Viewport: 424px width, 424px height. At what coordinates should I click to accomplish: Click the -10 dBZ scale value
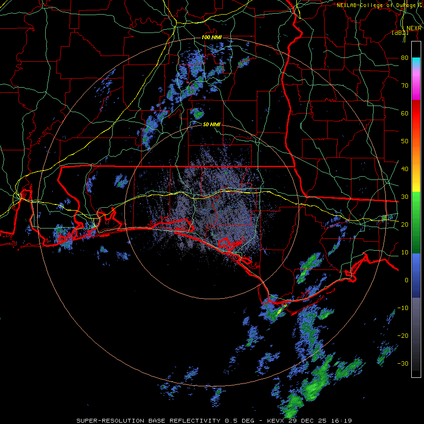coord(403,308)
